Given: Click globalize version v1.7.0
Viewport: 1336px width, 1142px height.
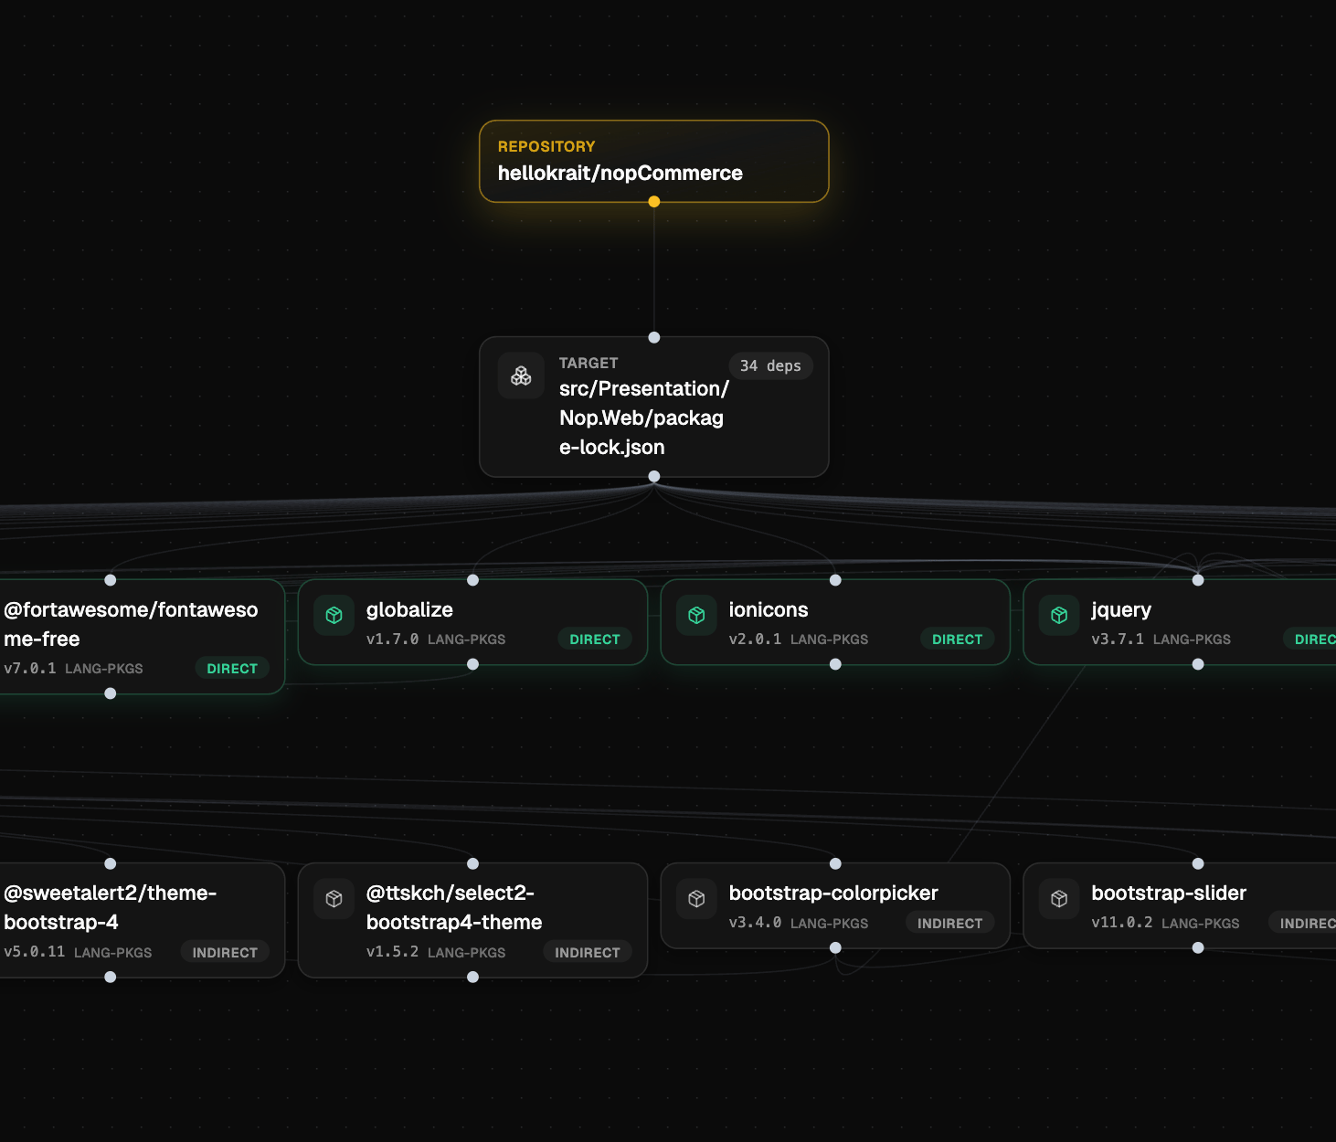Looking at the screenshot, I should (392, 640).
